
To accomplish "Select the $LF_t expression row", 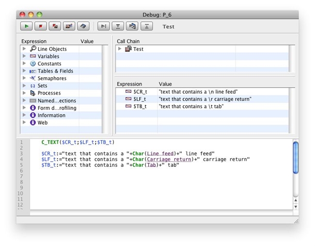I will pyautogui.click(x=140, y=99).
